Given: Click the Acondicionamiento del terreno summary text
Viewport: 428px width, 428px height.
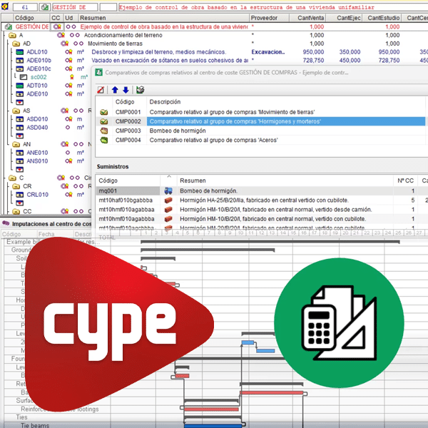Looking at the screenshot, I should (123, 35).
